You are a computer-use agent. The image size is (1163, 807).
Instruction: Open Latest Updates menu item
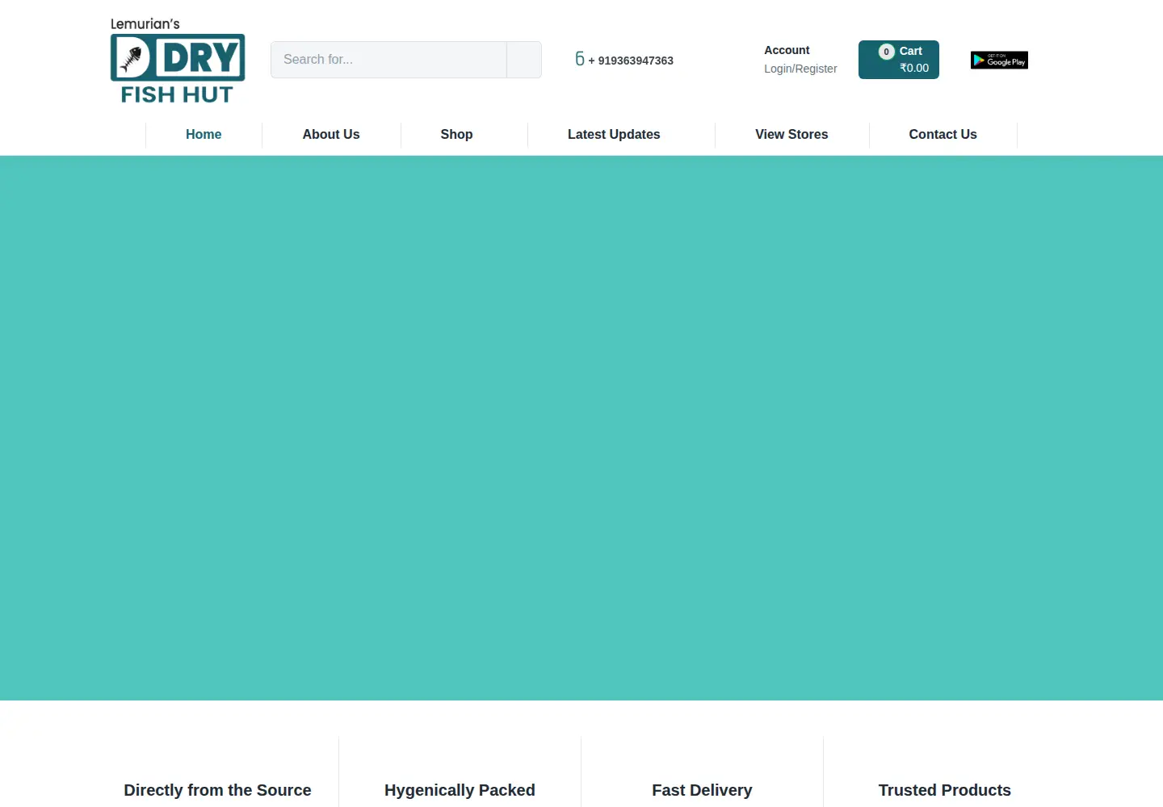tap(614, 135)
